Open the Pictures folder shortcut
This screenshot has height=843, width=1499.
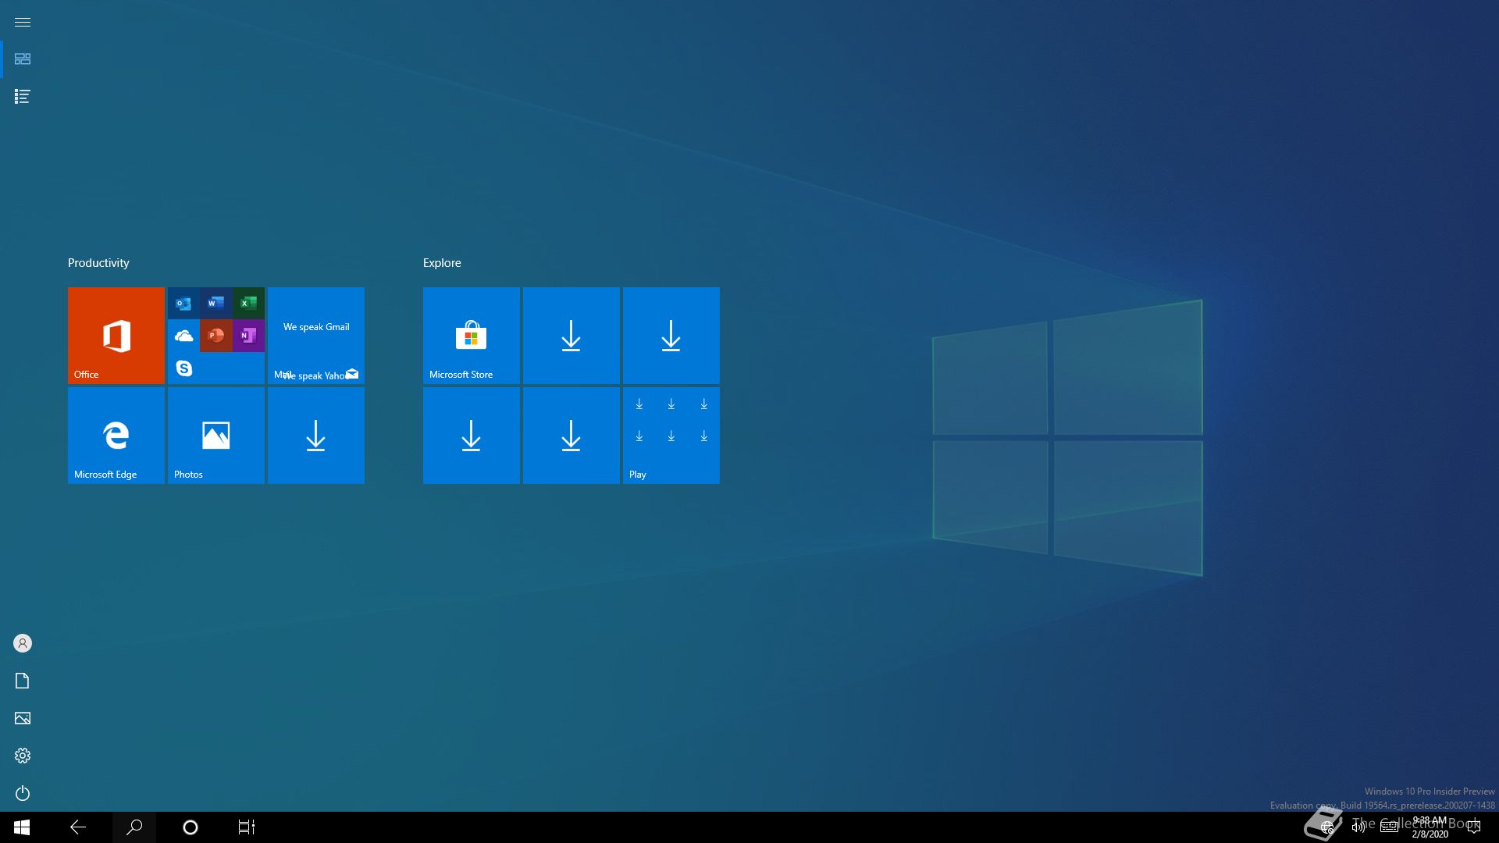pyautogui.click(x=23, y=718)
